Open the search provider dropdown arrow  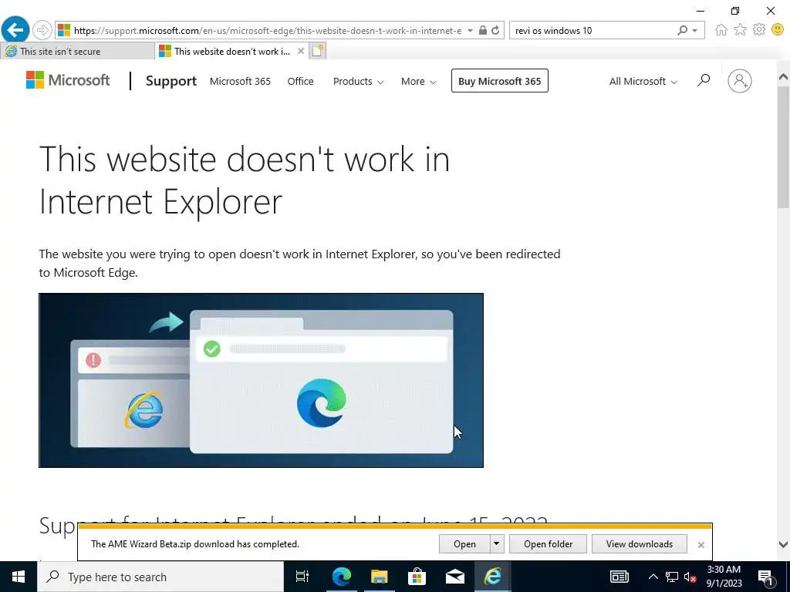click(x=695, y=30)
